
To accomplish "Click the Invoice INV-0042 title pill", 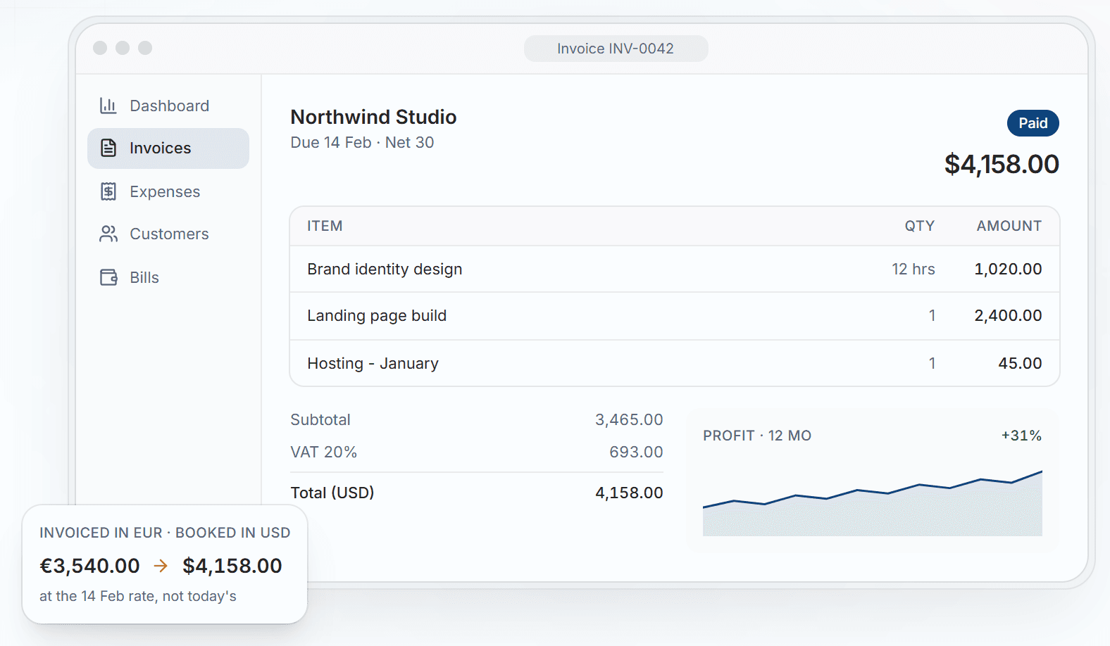I will 616,49.
